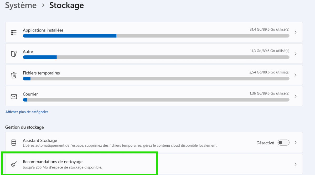The image size is (315, 175).
Task: Click the Désactivé status label
Action: pyautogui.click(x=265, y=143)
